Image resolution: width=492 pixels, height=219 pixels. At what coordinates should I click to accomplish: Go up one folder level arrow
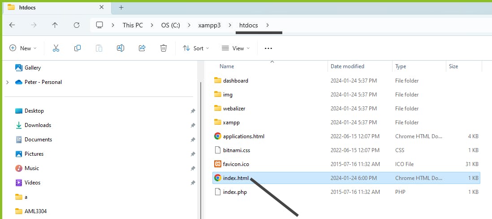pos(55,25)
